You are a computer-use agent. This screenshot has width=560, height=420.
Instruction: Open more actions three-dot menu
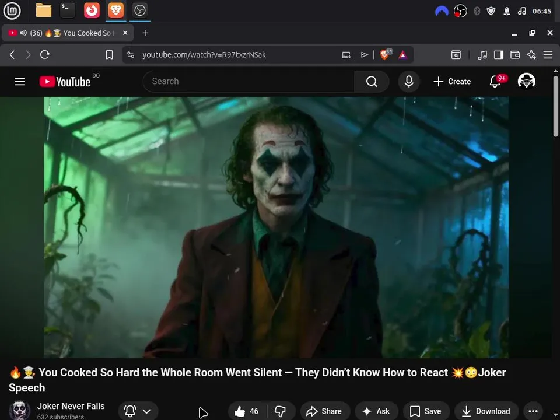point(533,411)
